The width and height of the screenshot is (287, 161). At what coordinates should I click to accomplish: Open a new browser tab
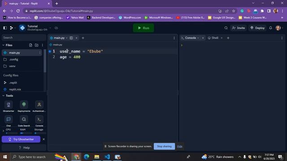[57, 4]
